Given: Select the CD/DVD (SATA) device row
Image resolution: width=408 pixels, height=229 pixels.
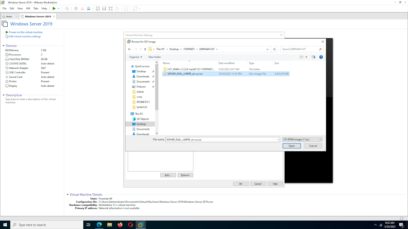Looking at the screenshot, I should click(x=30, y=64).
